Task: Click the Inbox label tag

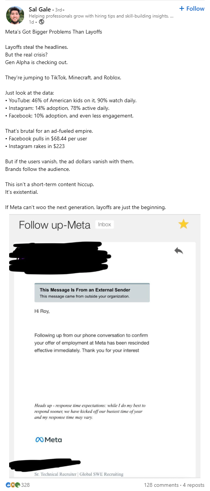Action: point(104,224)
